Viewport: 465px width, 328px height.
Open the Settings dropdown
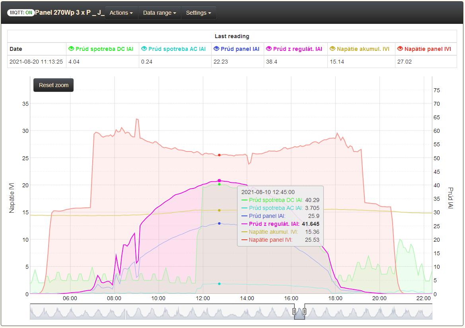click(x=198, y=13)
